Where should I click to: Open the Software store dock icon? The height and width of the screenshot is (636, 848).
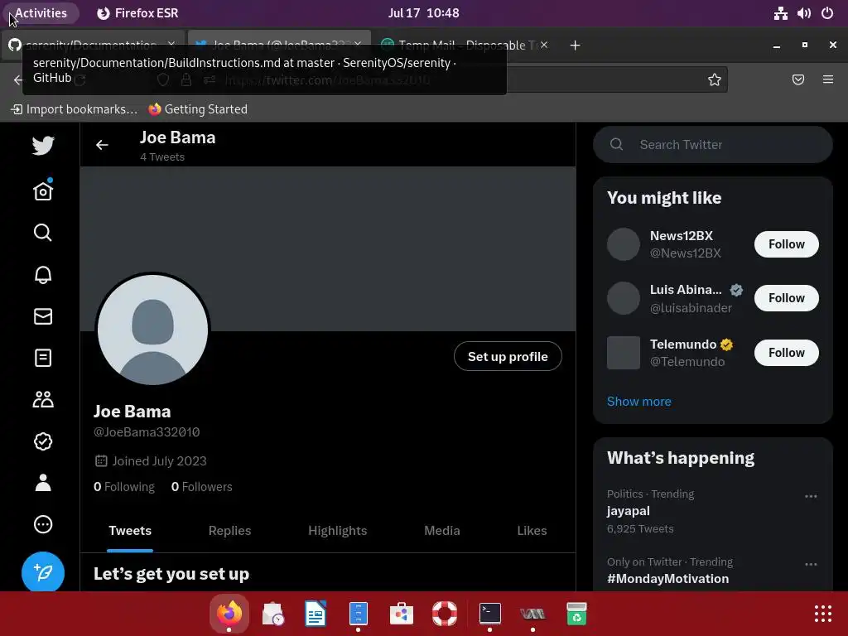402,614
